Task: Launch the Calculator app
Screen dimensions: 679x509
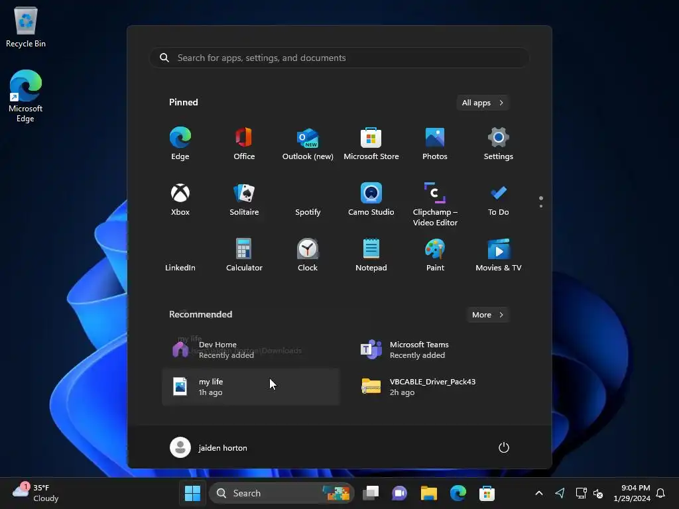Action: pyautogui.click(x=244, y=255)
